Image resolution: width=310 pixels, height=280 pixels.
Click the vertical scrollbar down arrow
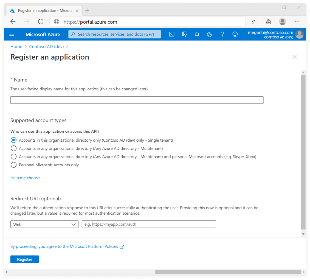[x=303, y=234]
